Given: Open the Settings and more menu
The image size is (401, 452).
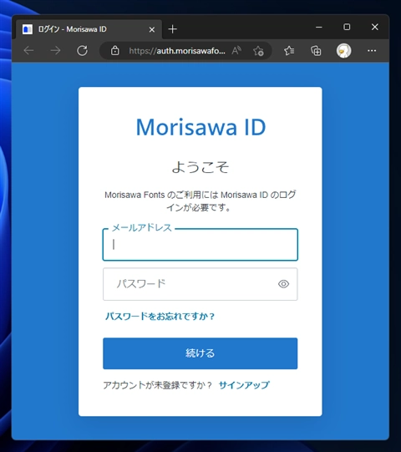Looking at the screenshot, I should [x=372, y=51].
